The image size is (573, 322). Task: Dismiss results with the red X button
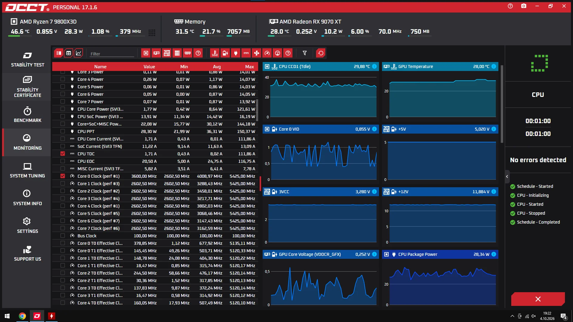[538, 299]
